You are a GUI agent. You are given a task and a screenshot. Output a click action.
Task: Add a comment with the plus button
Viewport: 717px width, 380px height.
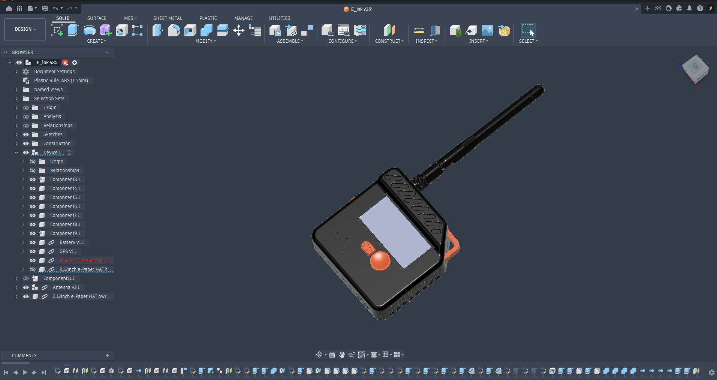click(108, 355)
